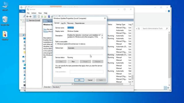This screenshot has width=184, height=103.
Task: Sort by Startup Type column header
Action: tap(121, 25)
